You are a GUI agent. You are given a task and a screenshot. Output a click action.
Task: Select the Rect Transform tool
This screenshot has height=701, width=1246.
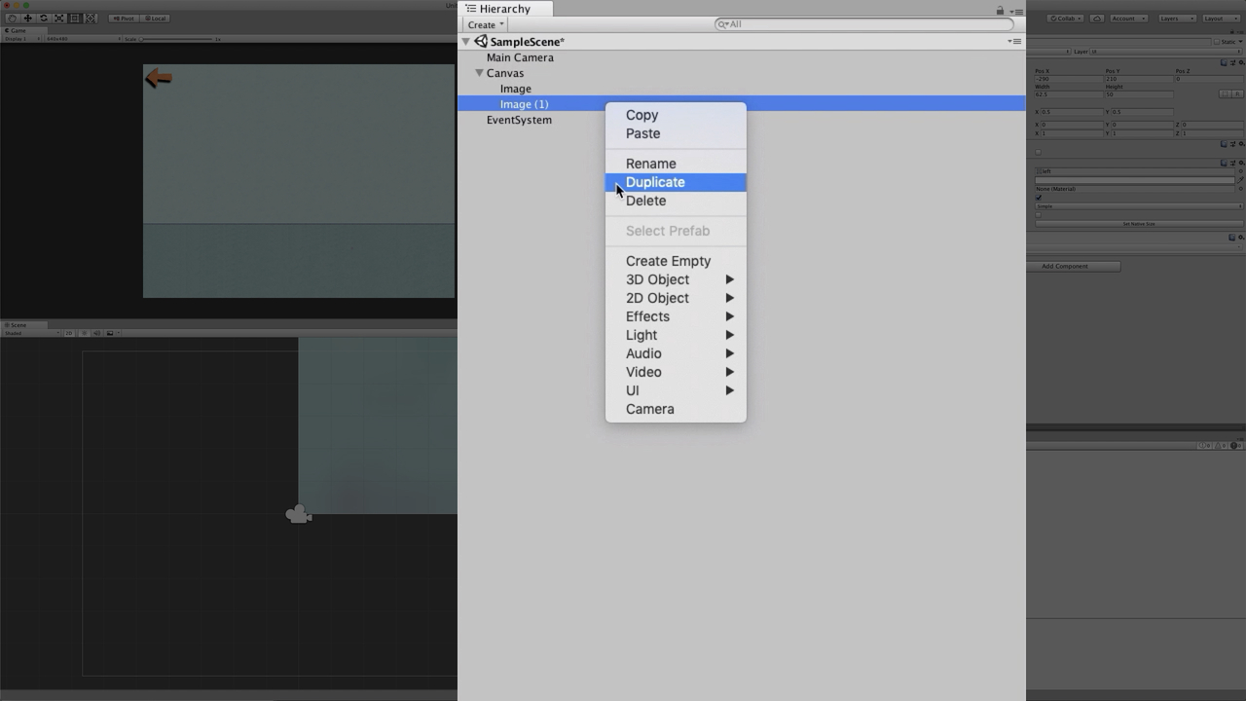74,18
